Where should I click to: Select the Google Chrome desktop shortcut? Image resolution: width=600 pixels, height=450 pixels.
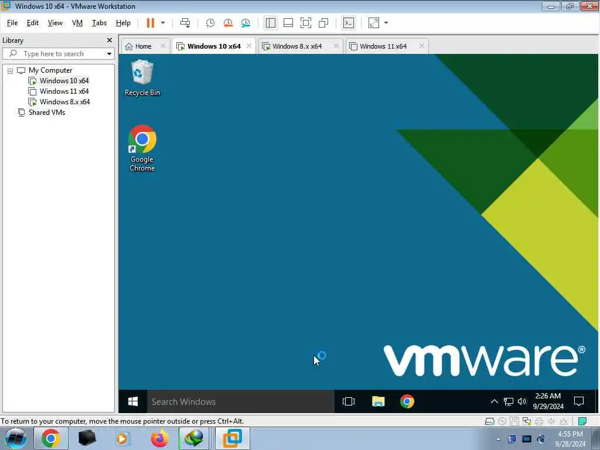142,148
